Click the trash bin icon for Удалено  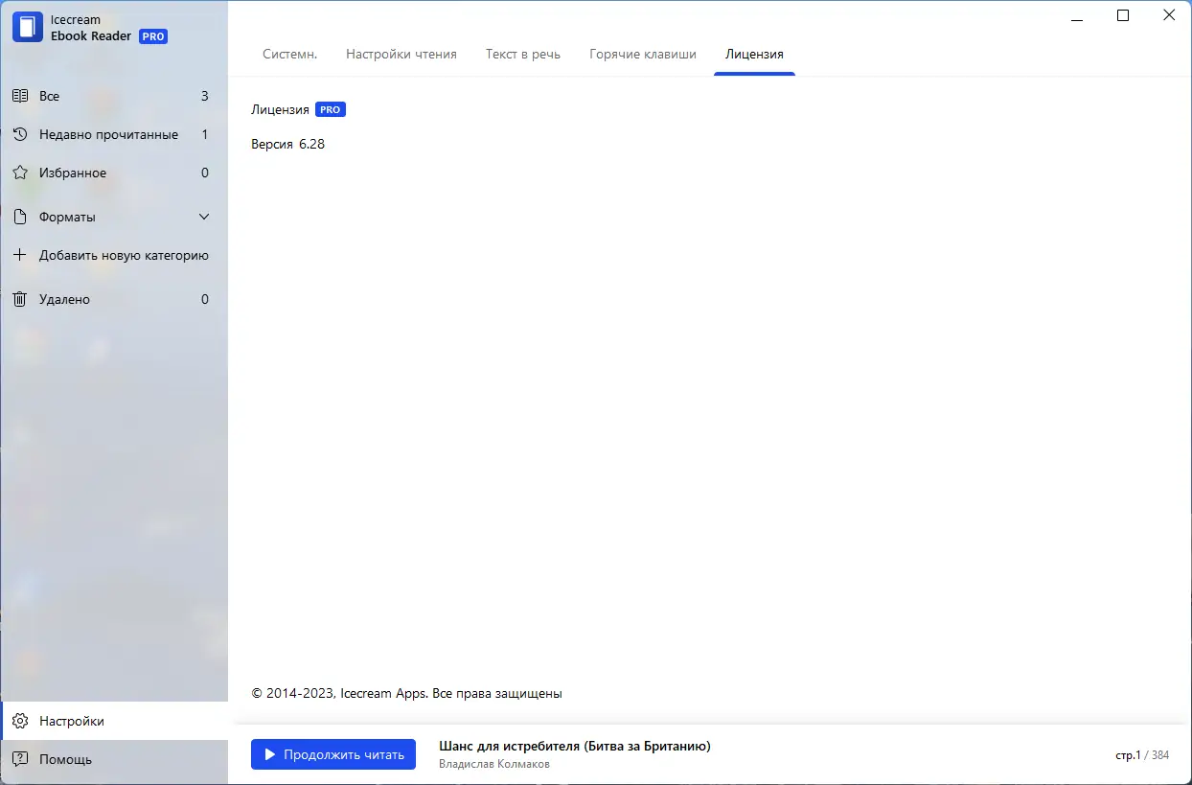[x=19, y=299]
